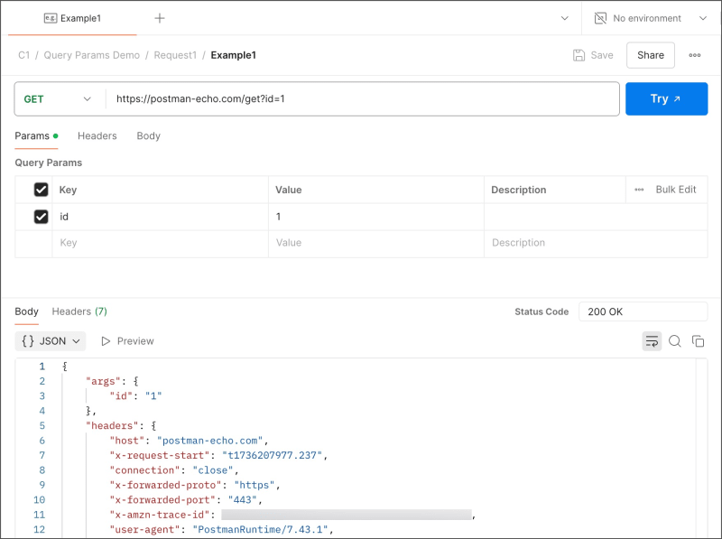Click the search response icon
Viewport: 722px width, 539px height.
[x=675, y=341]
